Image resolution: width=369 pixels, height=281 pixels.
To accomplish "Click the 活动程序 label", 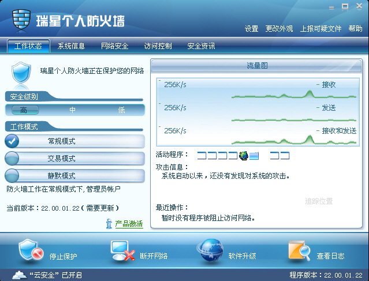I will pos(172,155).
